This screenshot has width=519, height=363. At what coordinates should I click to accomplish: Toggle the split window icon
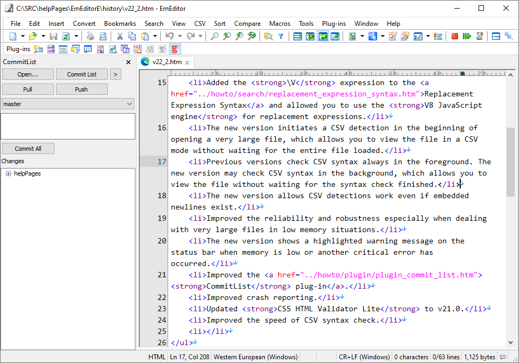pyautogui.click(x=496, y=36)
